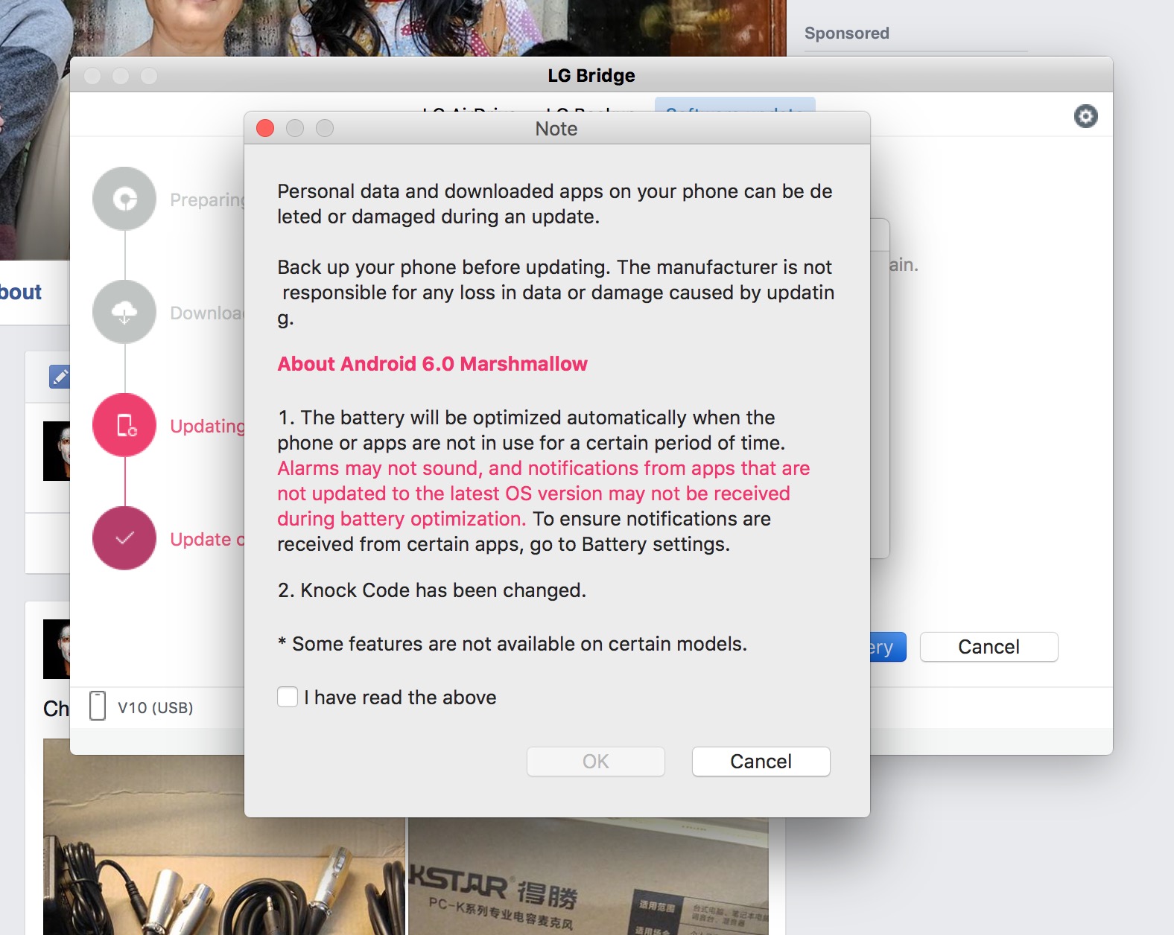
Task: Click the Preparing step disc icon
Action: pos(124,199)
